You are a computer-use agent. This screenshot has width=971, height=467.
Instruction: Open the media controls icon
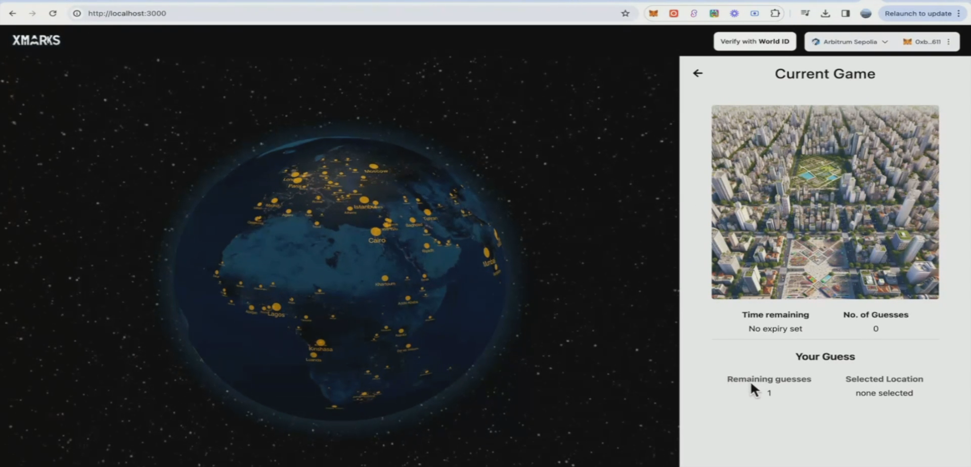(x=805, y=13)
